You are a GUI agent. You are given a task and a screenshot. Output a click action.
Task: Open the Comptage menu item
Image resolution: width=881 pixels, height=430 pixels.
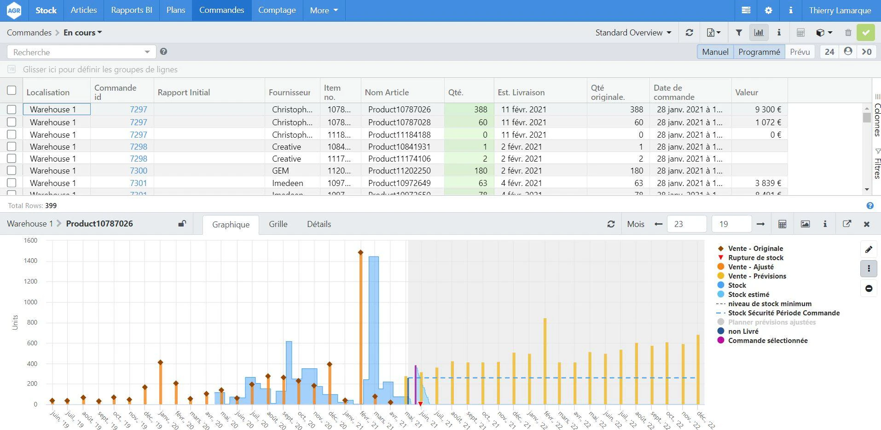click(277, 10)
